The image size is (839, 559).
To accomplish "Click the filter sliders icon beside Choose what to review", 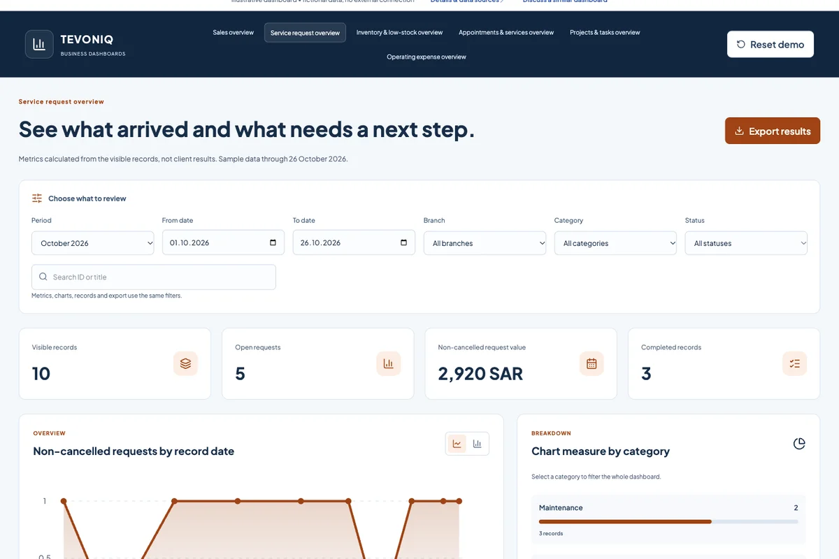I will tap(37, 198).
